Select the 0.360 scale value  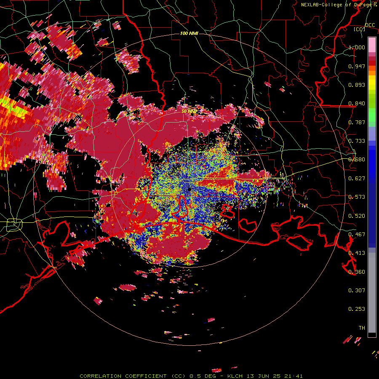[357, 272]
